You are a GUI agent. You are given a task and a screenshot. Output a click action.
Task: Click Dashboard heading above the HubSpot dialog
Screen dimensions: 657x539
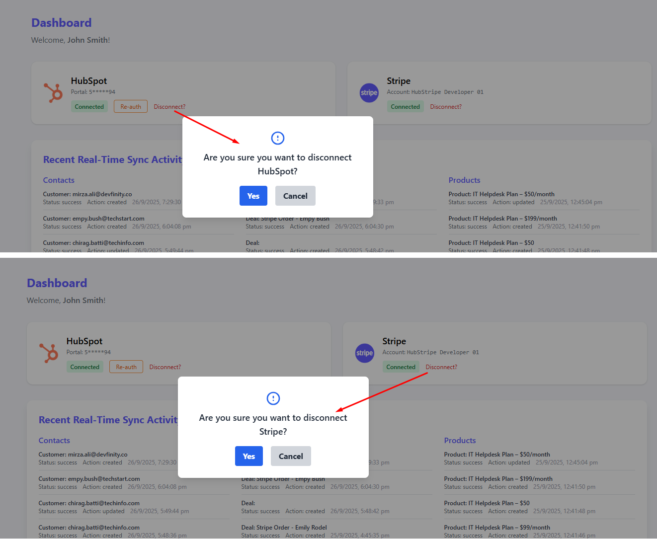pos(62,23)
